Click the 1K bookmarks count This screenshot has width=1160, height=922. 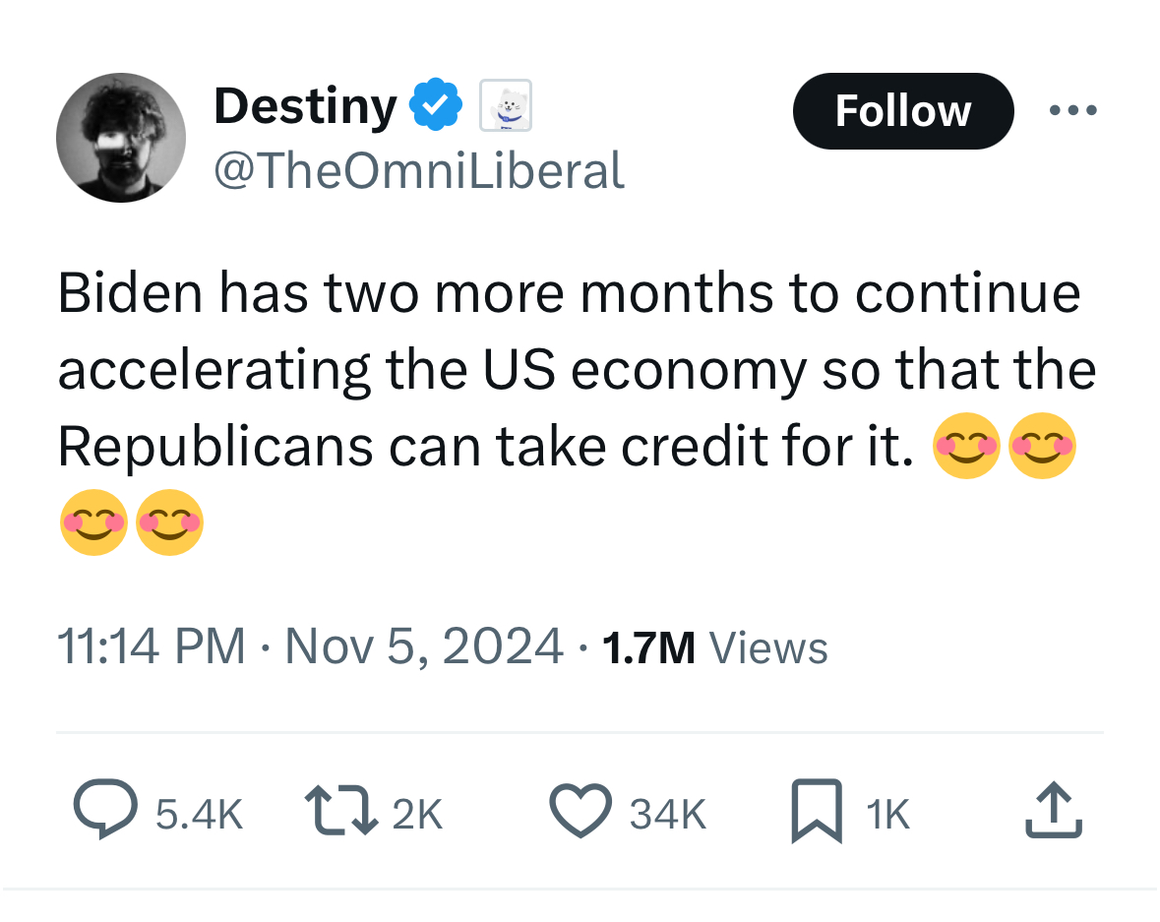(887, 814)
